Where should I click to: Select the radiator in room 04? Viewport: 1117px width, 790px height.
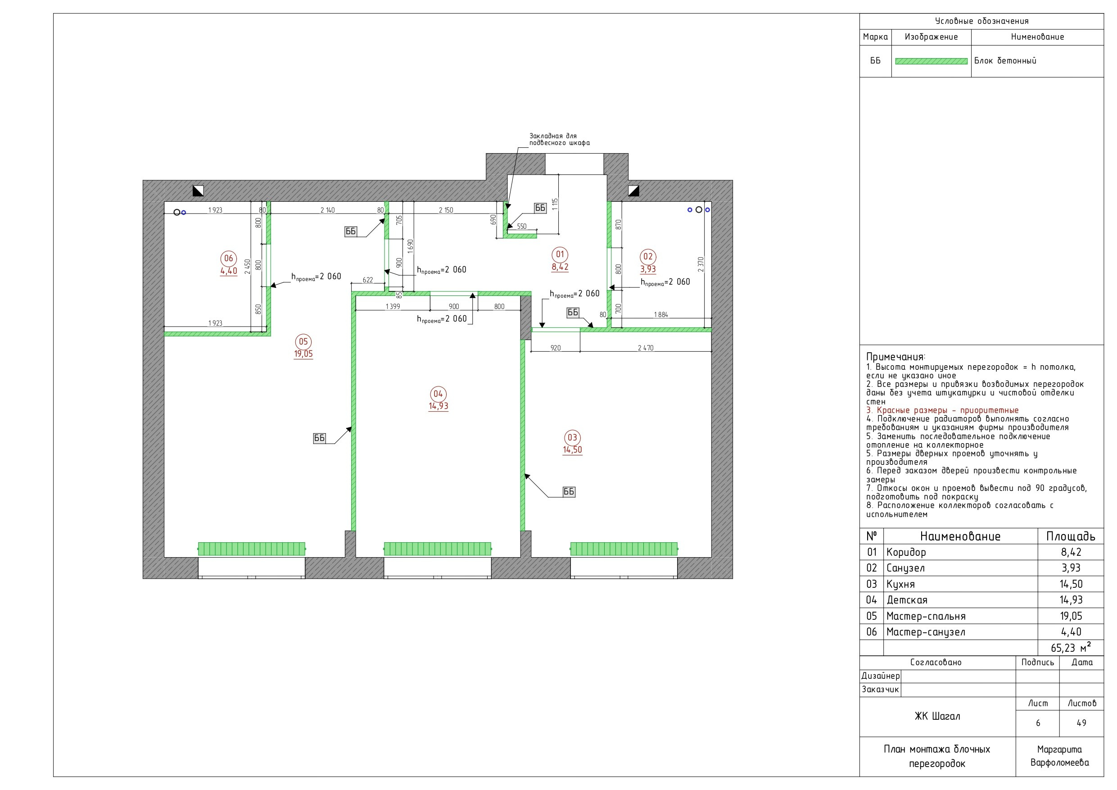(437, 549)
